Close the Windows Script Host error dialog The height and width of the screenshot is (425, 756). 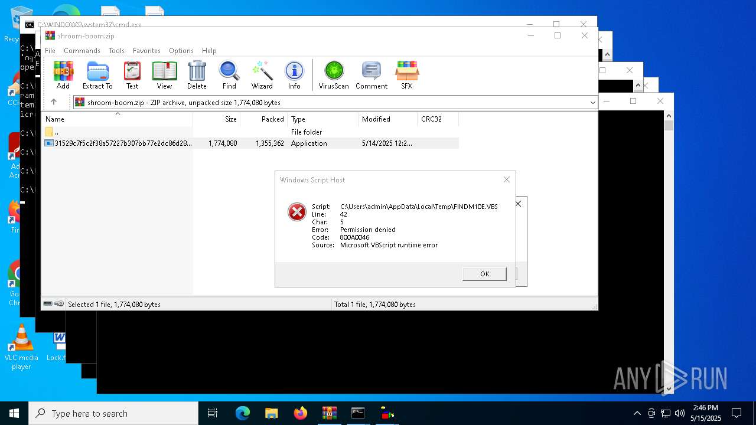point(506,179)
